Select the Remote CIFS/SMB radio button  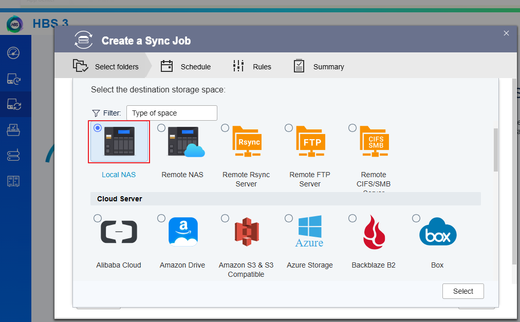(x=352, y=128)
